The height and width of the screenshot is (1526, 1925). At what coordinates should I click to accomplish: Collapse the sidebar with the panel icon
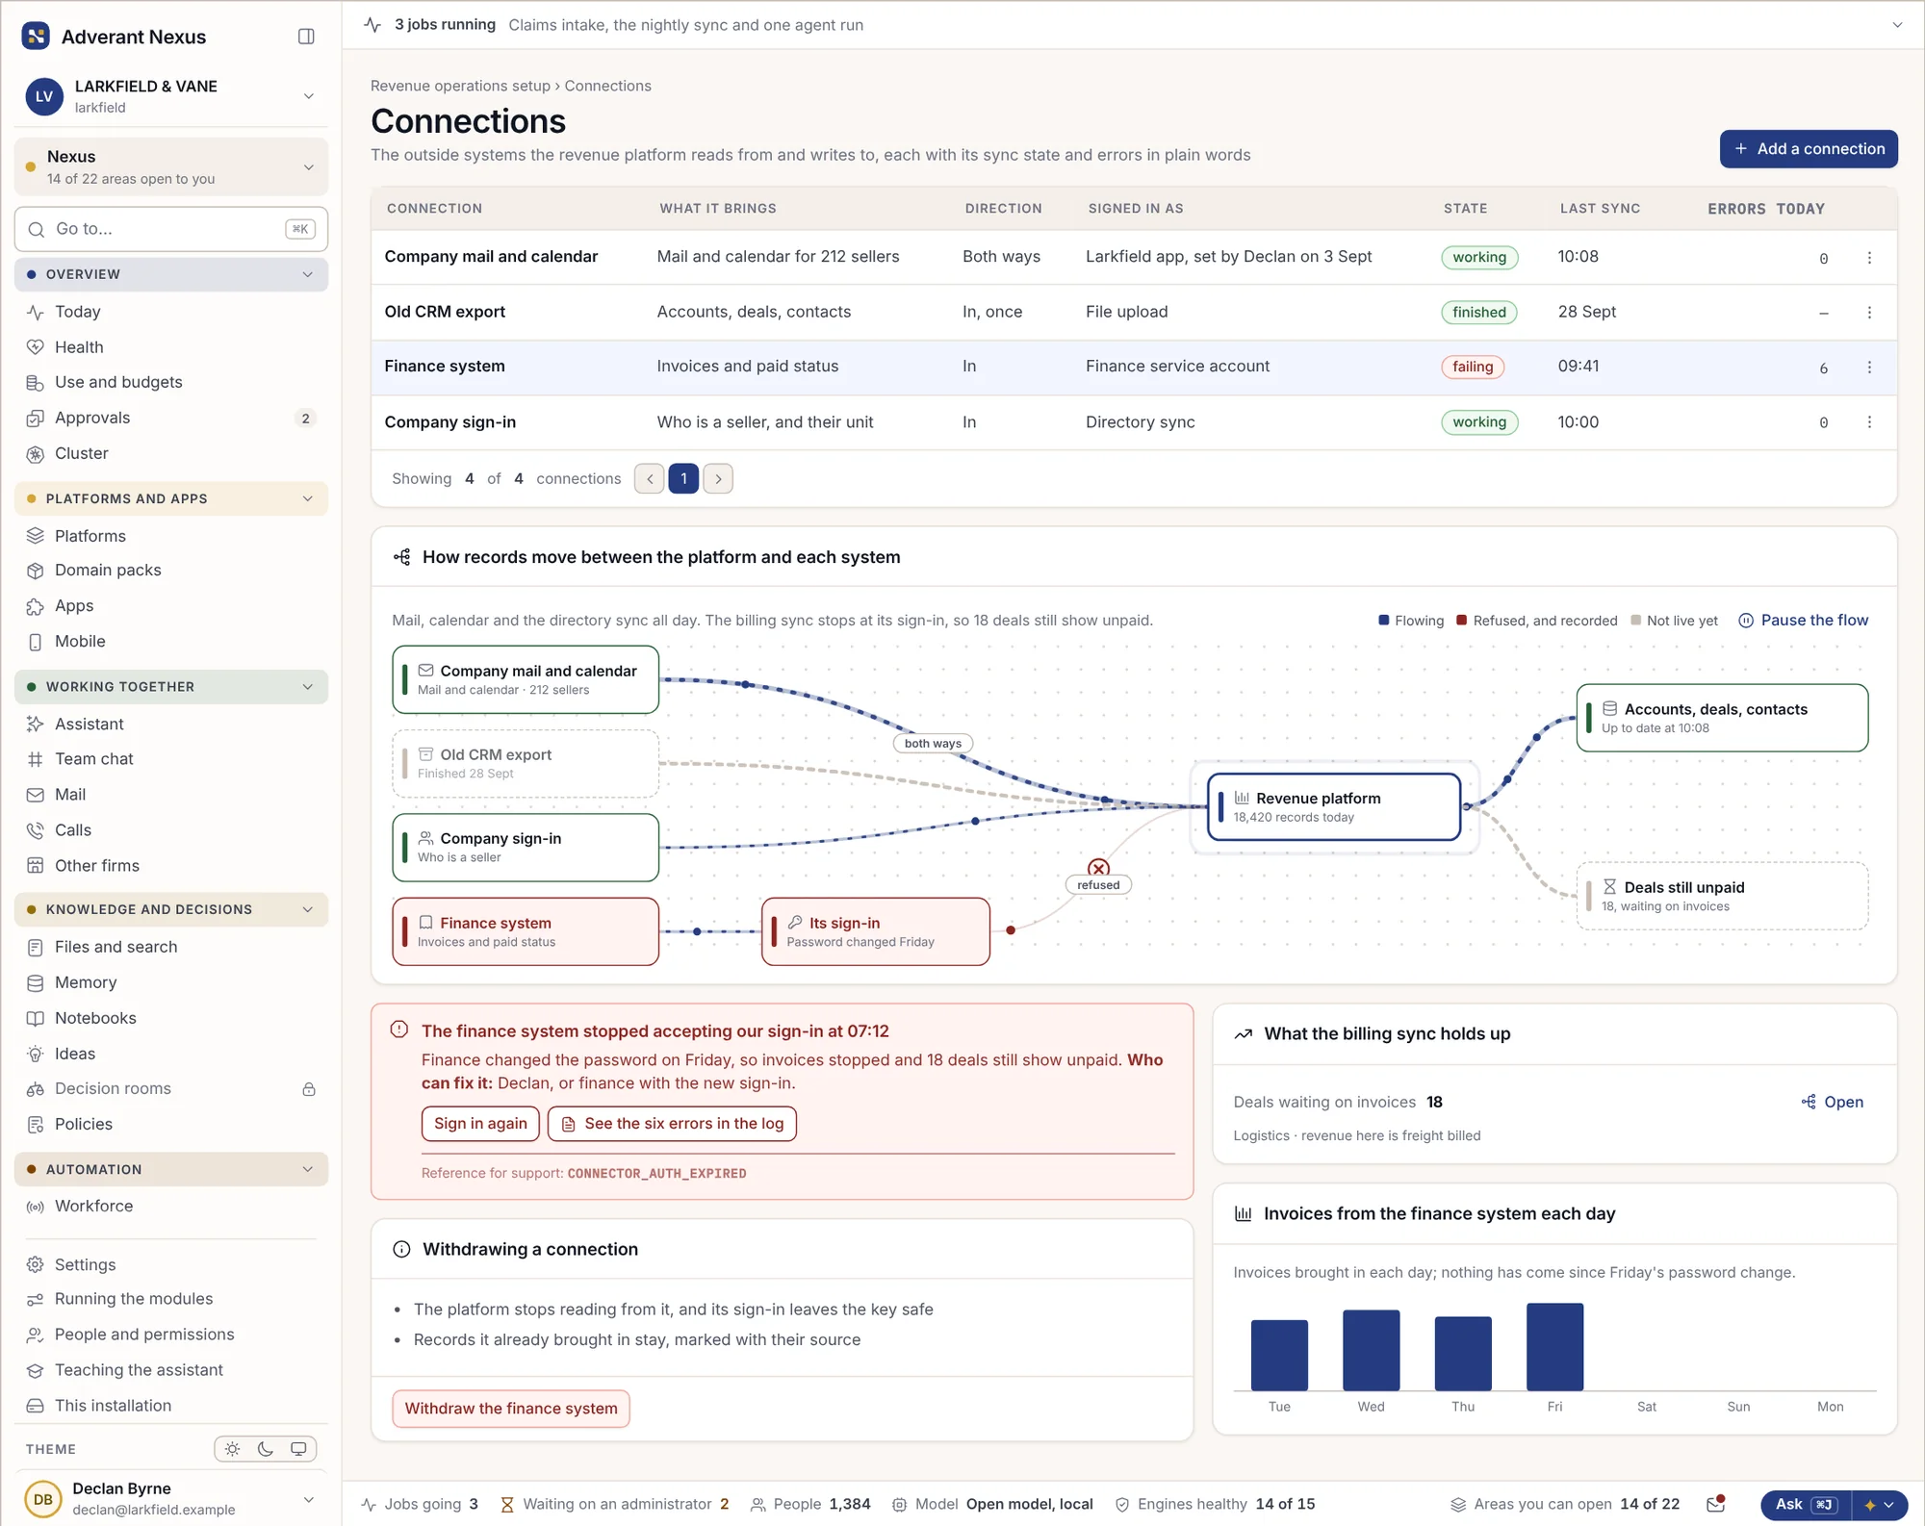[306, 37]
